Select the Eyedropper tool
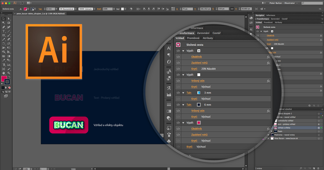The image size is (324, 170). point(4,60)
